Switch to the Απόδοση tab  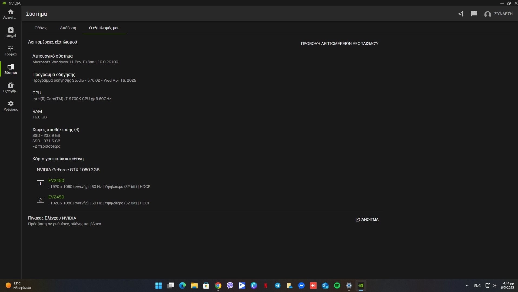68,28
